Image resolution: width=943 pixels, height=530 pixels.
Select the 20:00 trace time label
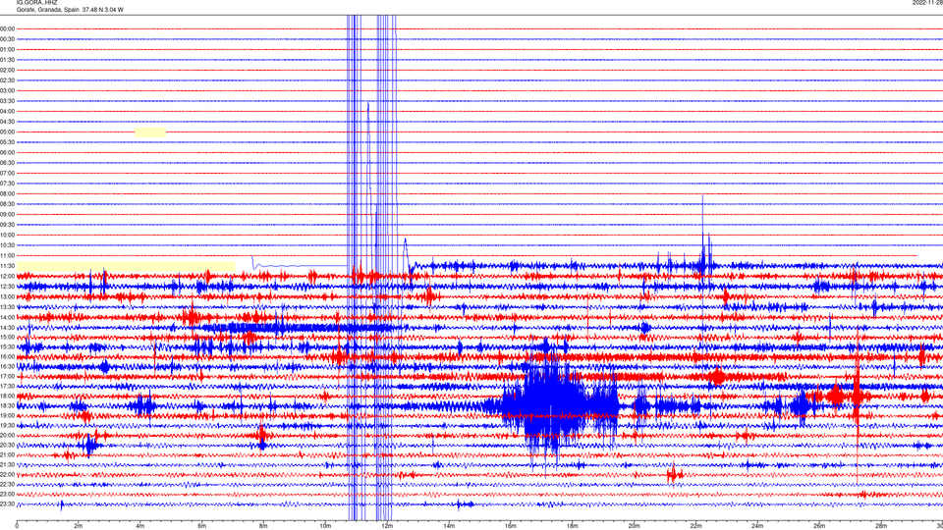click(7, 435)
